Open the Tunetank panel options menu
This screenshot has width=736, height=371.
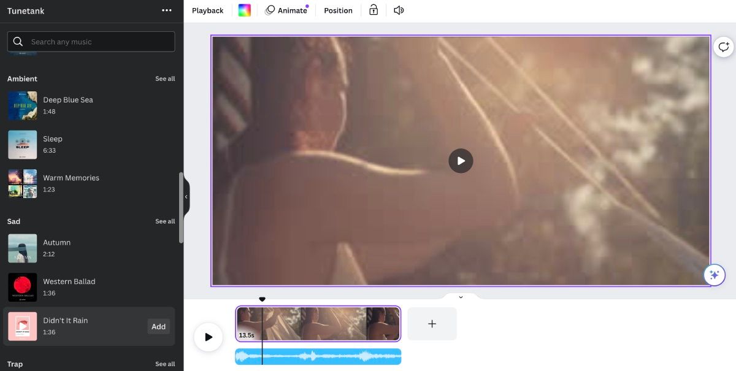click(166, 10)
